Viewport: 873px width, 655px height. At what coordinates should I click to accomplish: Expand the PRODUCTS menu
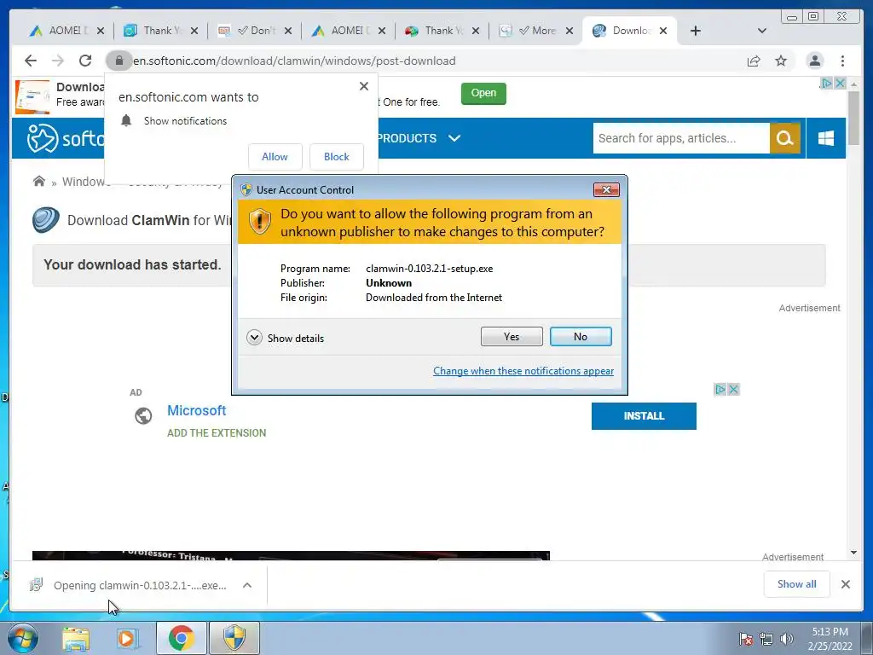(x=419, y=138)
